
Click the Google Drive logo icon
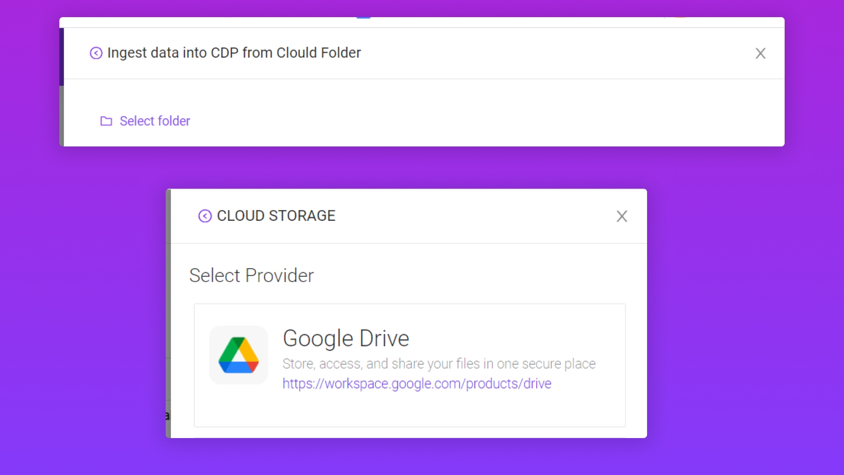pos(238,355)
